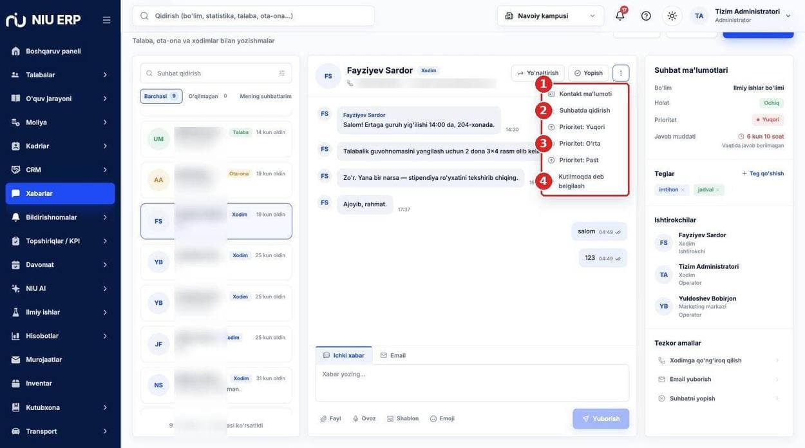This screenshot has height=448, width=805.
Task: Focus the Suhbat qidirish search field
Action: tap(216, 73)
